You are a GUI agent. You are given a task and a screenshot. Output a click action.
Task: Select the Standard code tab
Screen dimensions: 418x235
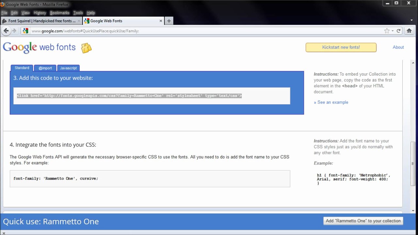click(22, 68)
